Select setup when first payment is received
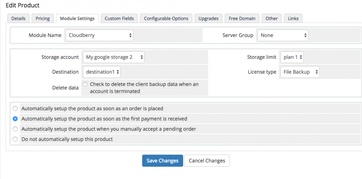Image resolution: width=362 pixels, height=179 pixels. (15, 119)
